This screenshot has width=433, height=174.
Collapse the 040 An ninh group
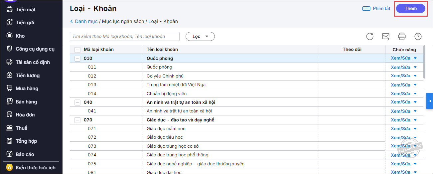(x=77, y=102)
